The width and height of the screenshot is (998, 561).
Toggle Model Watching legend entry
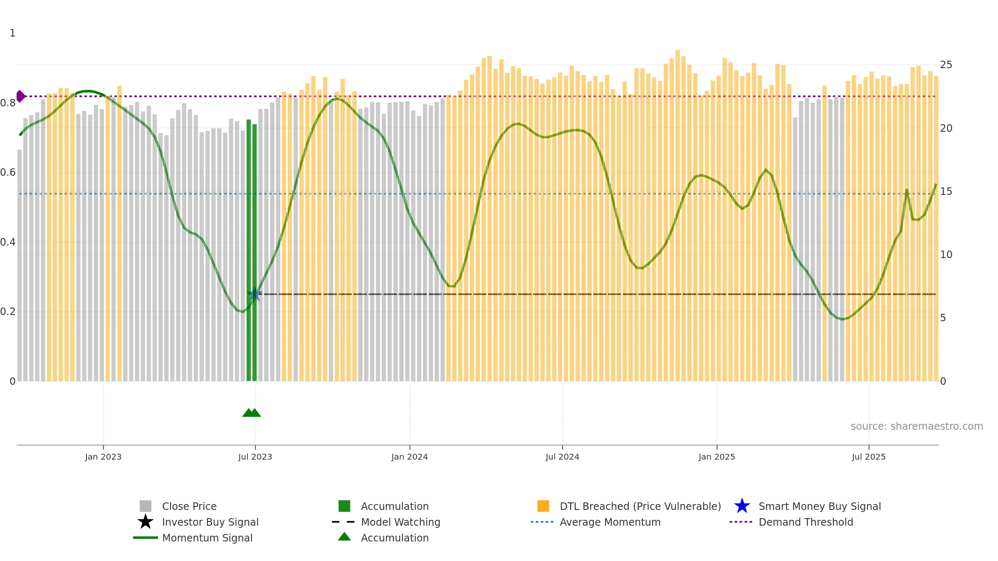pyautogui.click(x=386, y=522)
